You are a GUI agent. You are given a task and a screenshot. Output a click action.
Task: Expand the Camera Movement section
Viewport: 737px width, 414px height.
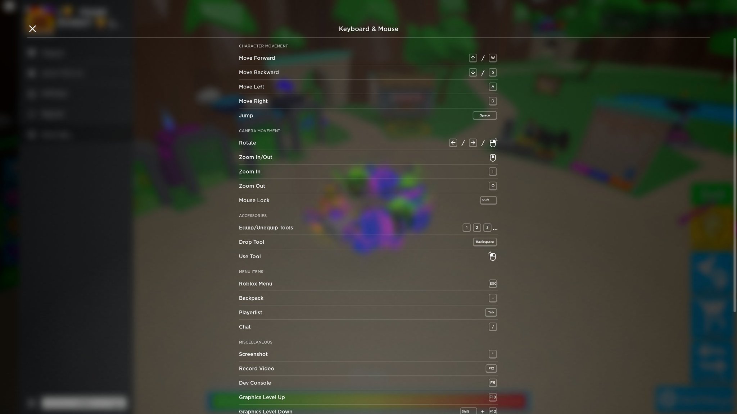coord(260,131)
